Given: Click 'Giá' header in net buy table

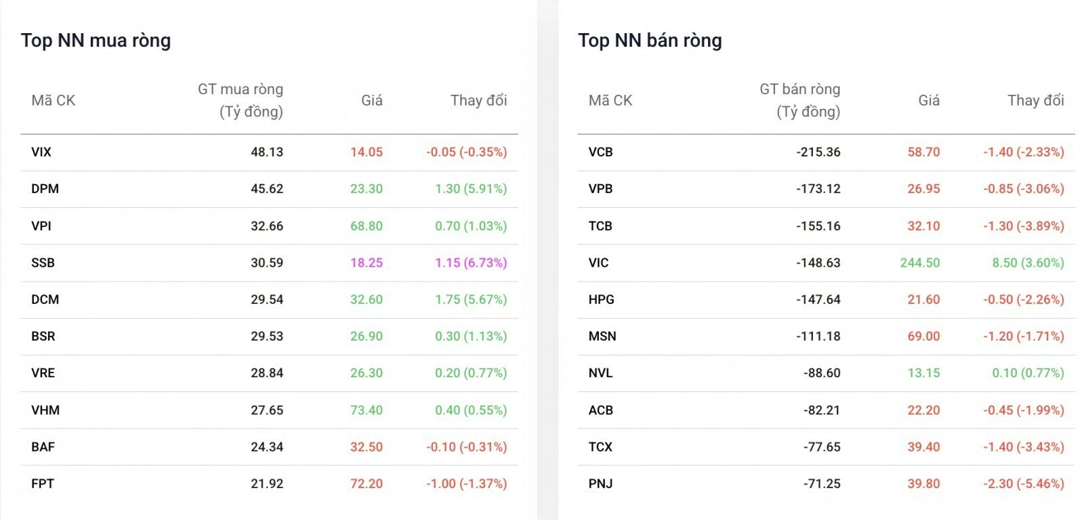Looking at the screenshot, I should [x=372, y=101].
